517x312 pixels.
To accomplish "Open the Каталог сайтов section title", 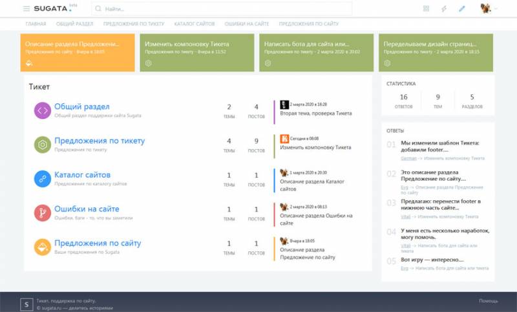I will point(83,175).
